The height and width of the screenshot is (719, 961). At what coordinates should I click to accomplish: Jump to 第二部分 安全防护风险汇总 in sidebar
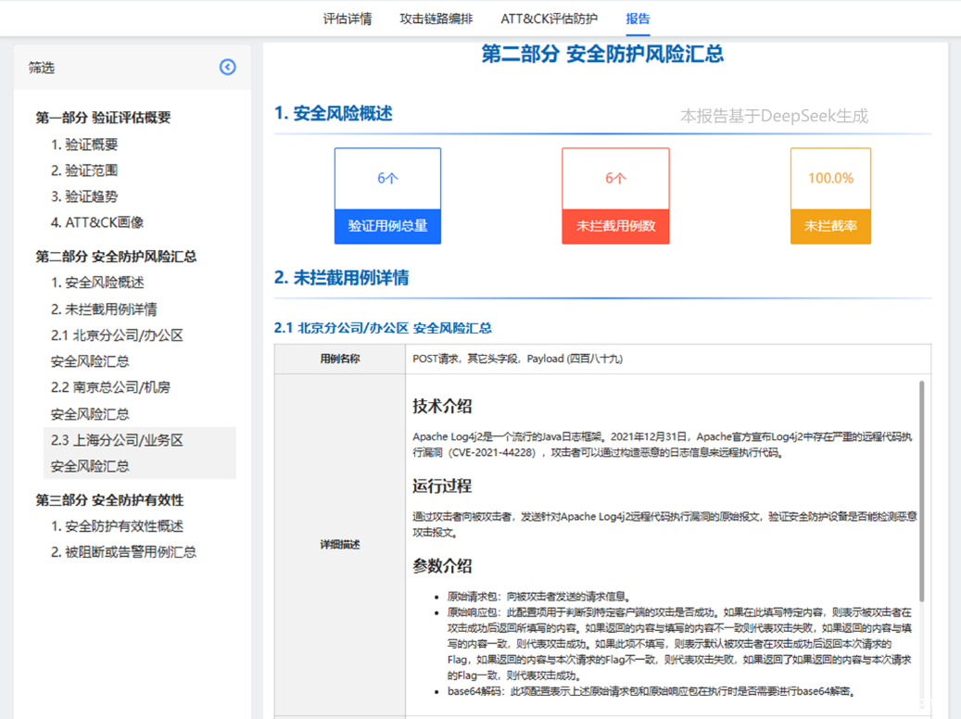[x=116, y=257]
